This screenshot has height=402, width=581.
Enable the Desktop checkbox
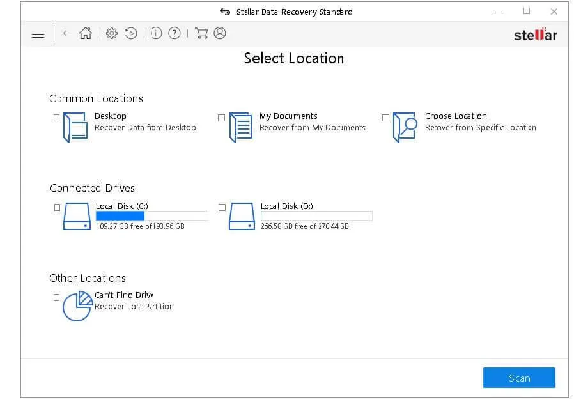point(56,118)
